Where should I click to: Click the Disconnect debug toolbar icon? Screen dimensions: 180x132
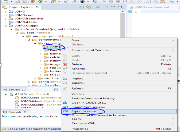(x=125, y=1)
